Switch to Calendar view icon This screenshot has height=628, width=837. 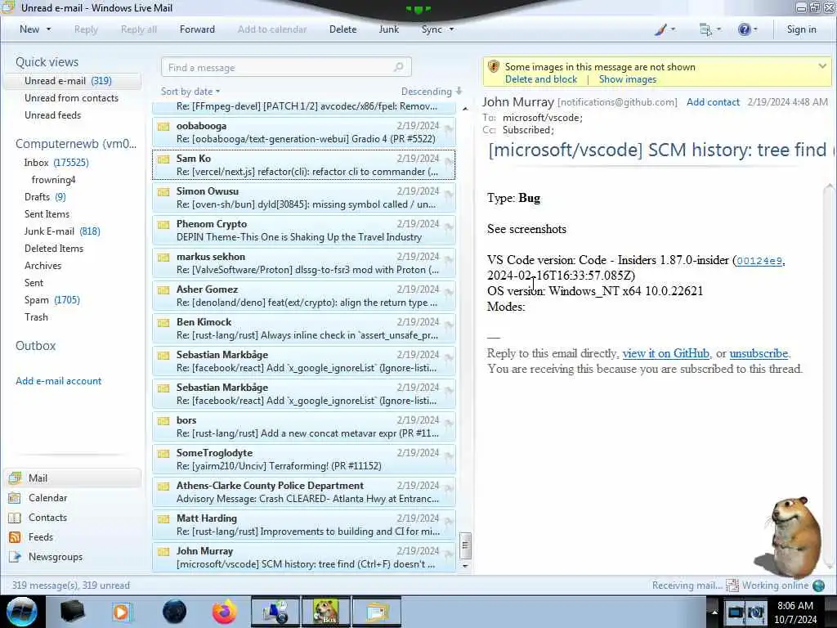tap(15, 498)
